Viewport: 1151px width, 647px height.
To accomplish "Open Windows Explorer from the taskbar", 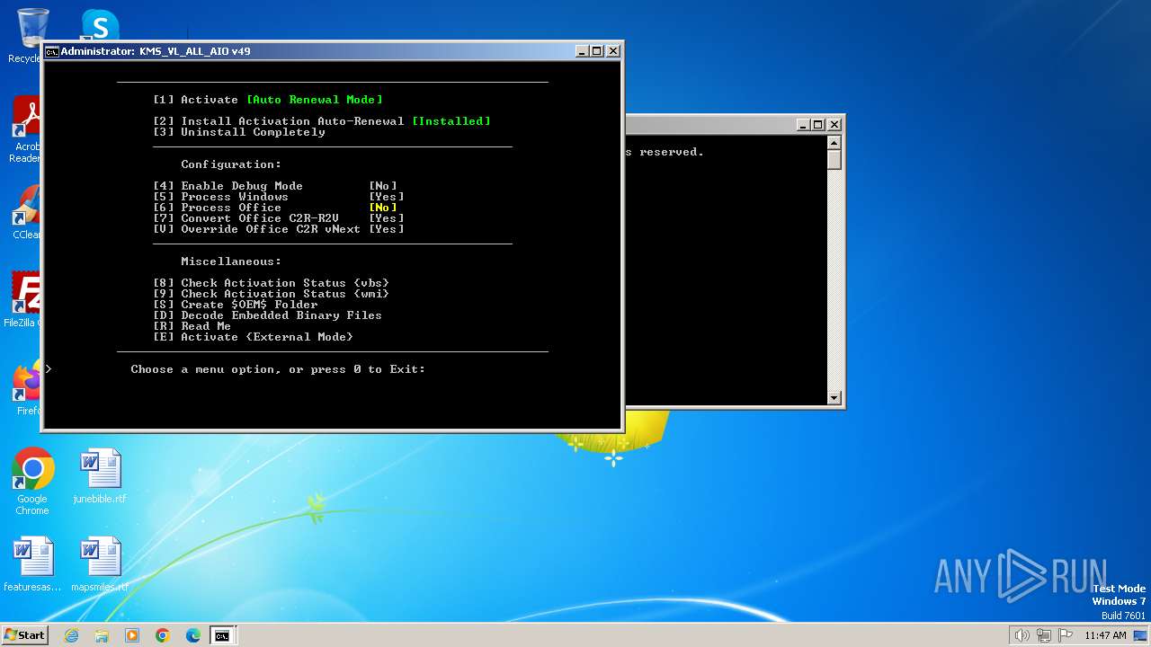I will [x=102, y=635].
